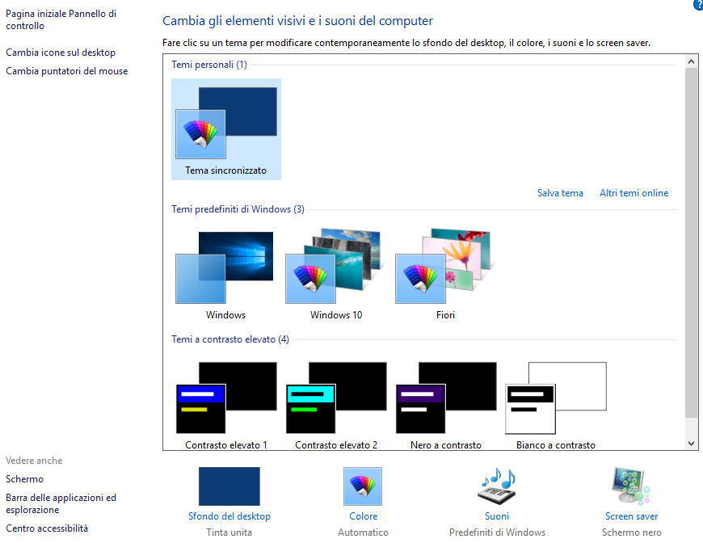Click the Sfondo del desktop link

pyautogui.click(x=229, y=516)
